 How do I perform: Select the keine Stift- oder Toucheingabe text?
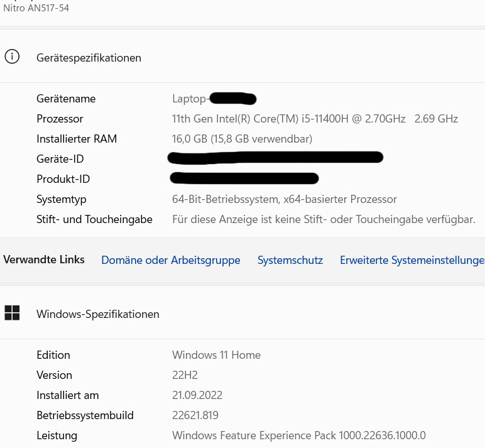324,219
